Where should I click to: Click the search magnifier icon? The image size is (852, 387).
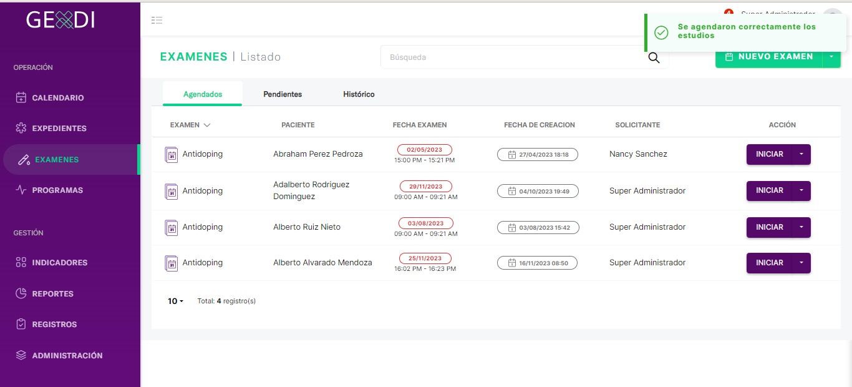654,57
